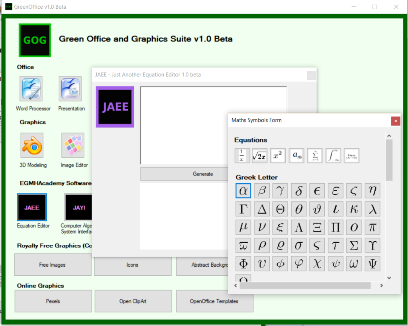The image size is (408, 326).
Task: Insert the Greek letter alpha
Action: (243, 191)
